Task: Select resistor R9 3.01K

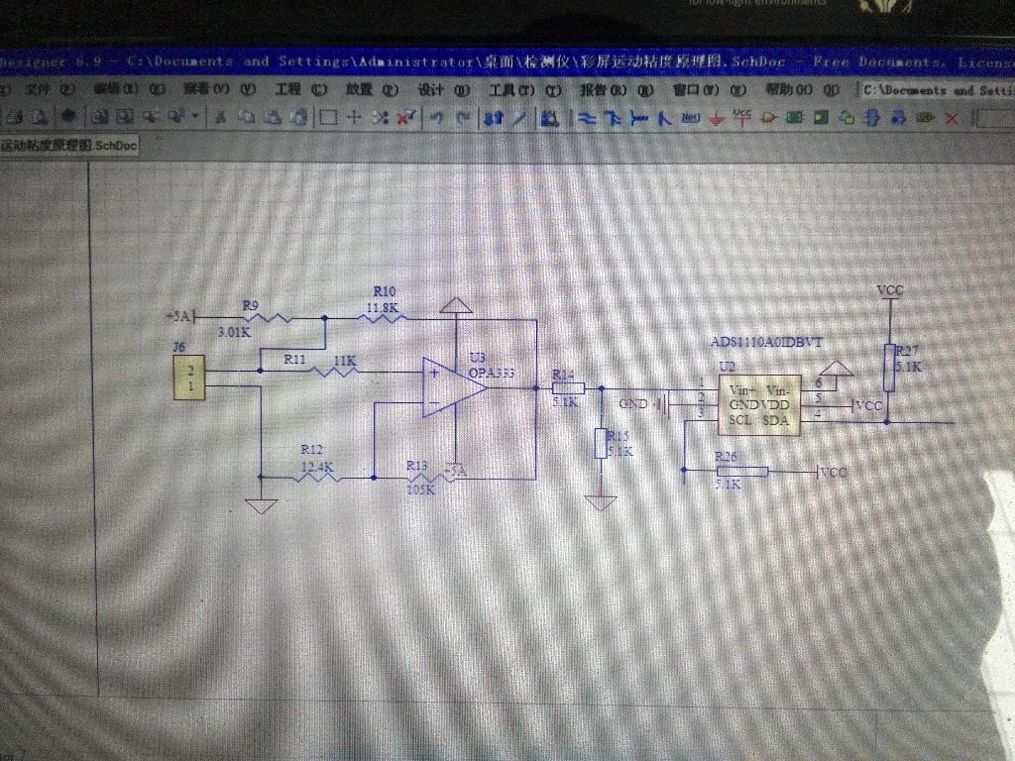Action: [266, 318]
